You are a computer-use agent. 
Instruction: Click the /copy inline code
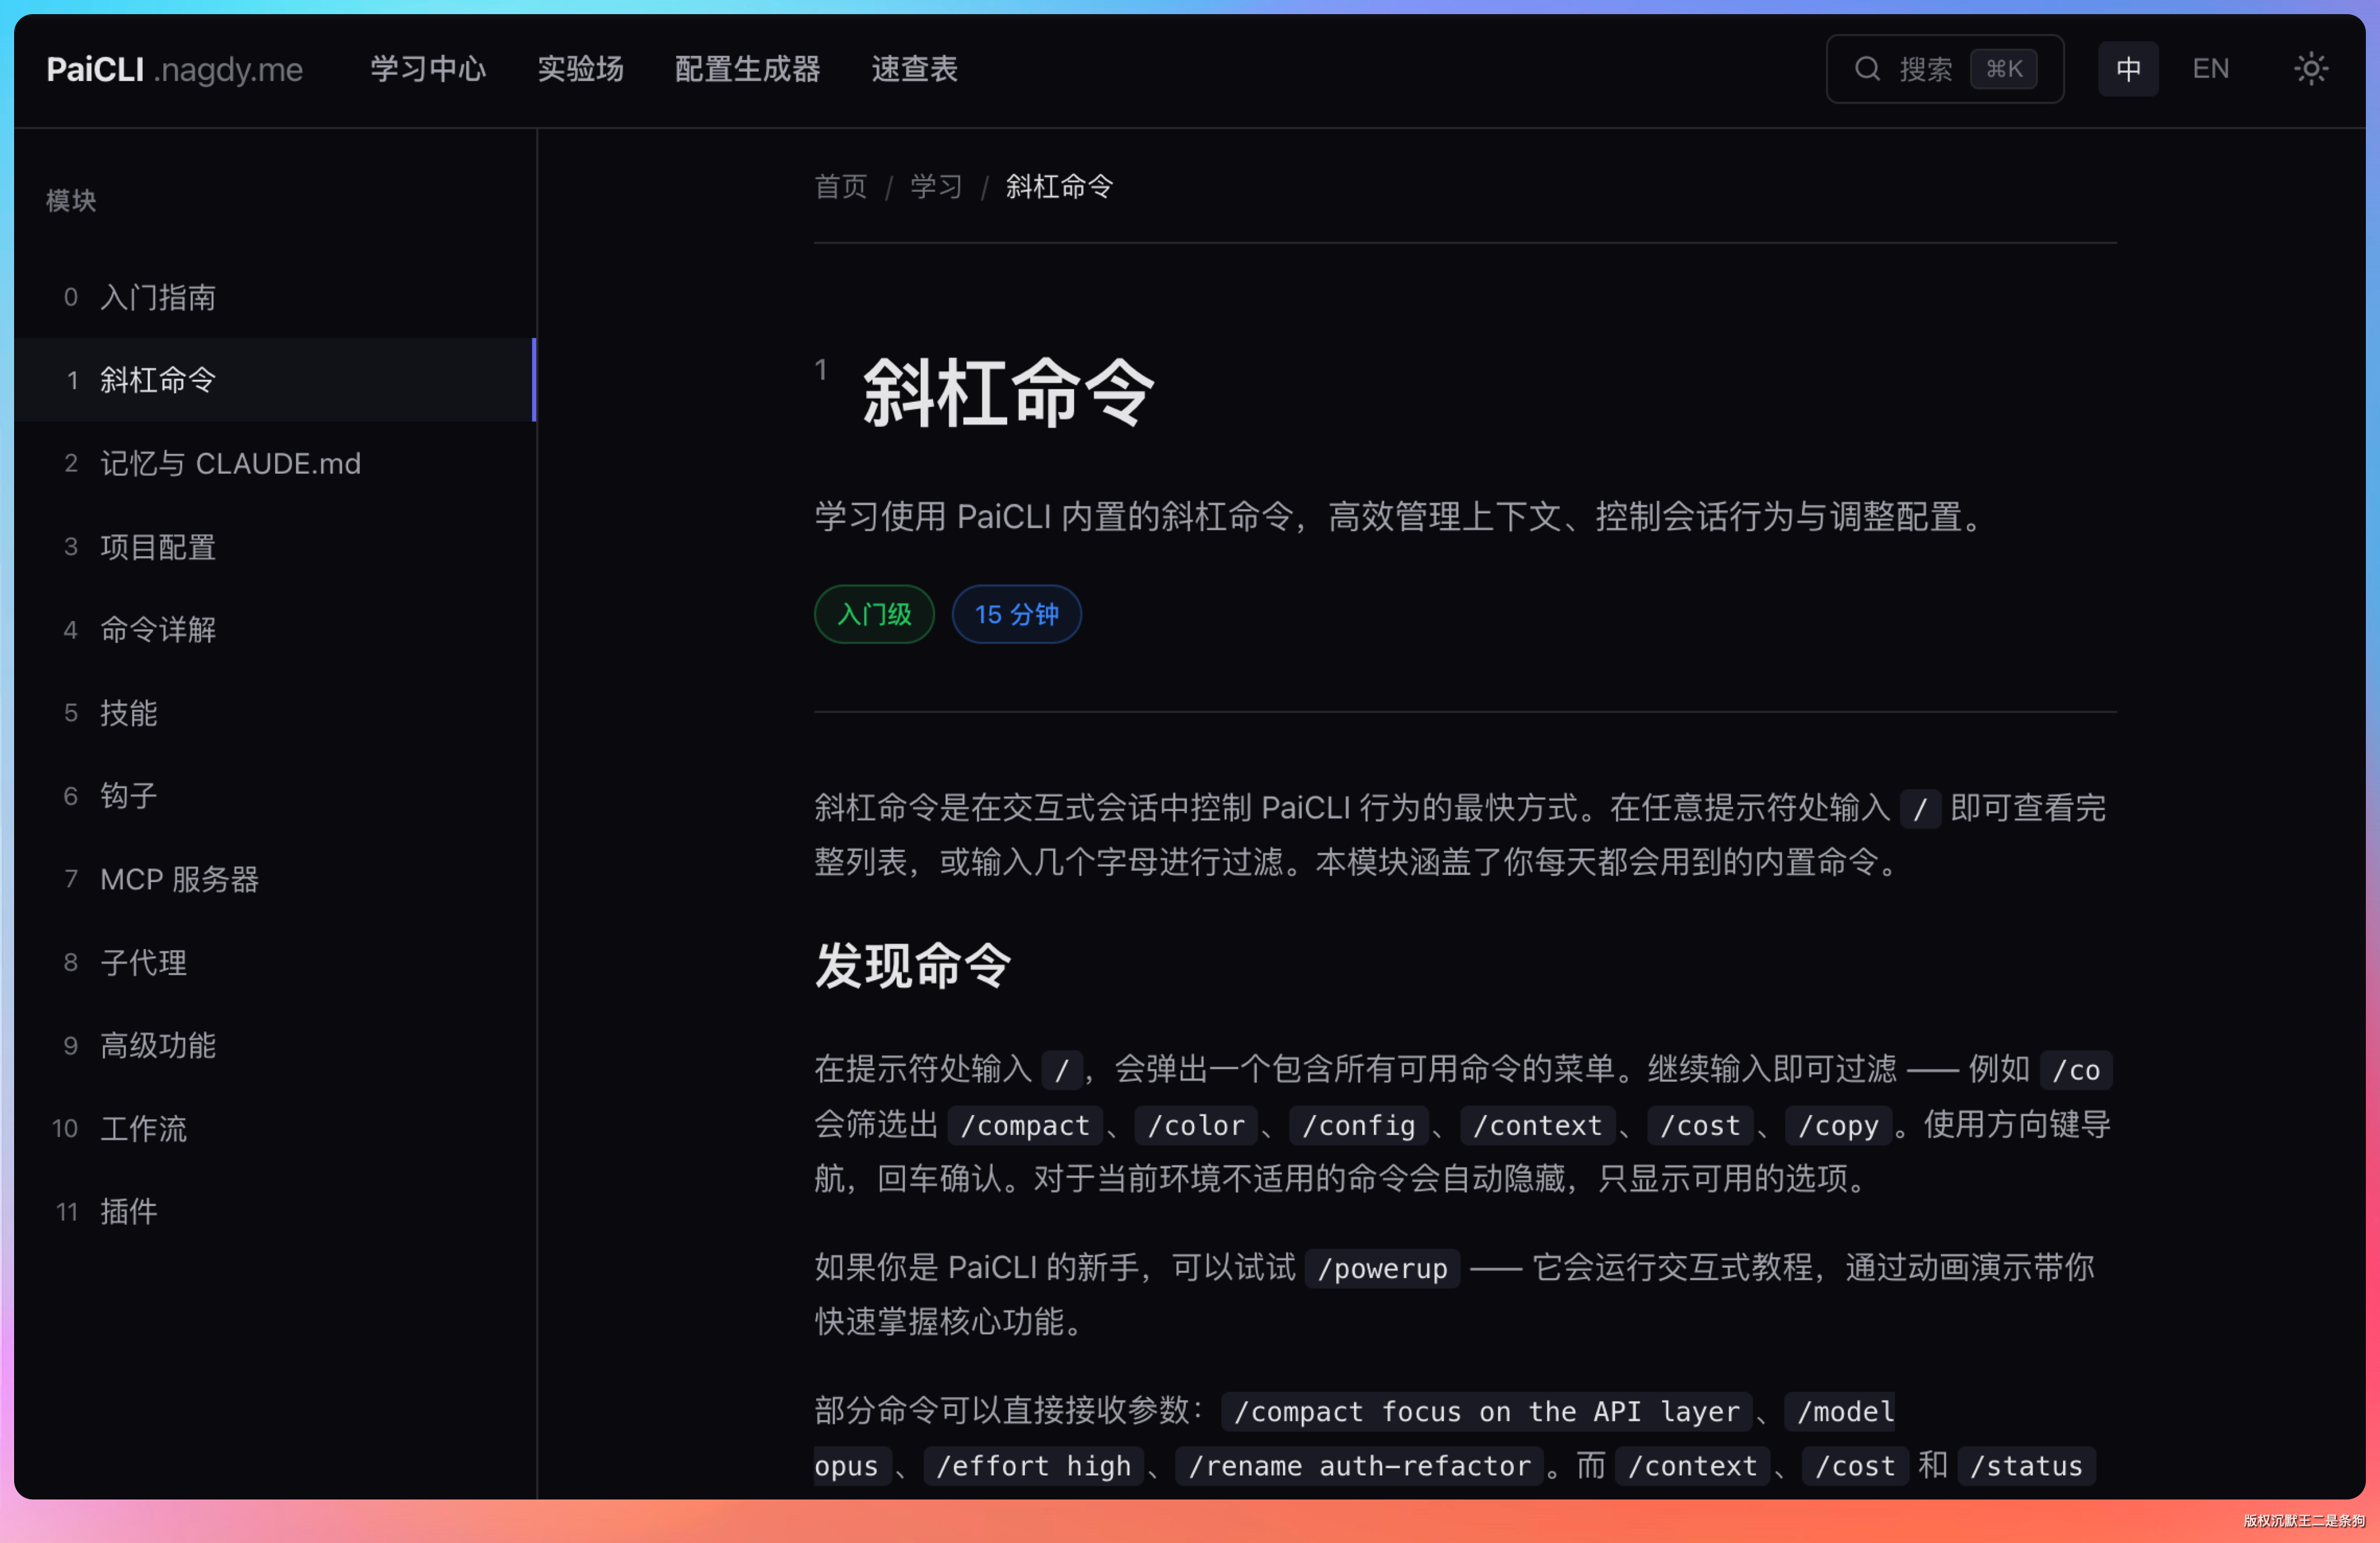point(1838,1125)
